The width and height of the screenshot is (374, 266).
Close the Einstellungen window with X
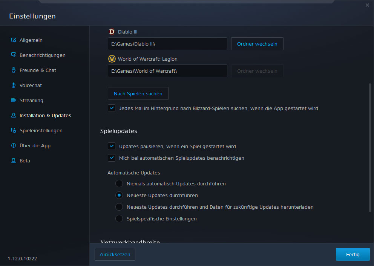coord(367,5)
